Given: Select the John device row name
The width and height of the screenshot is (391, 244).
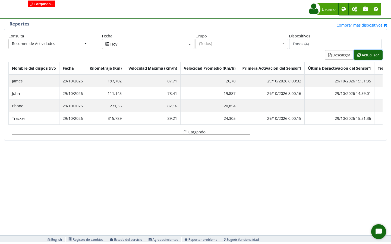Looking at the screenshot, I should coord(16,94).
